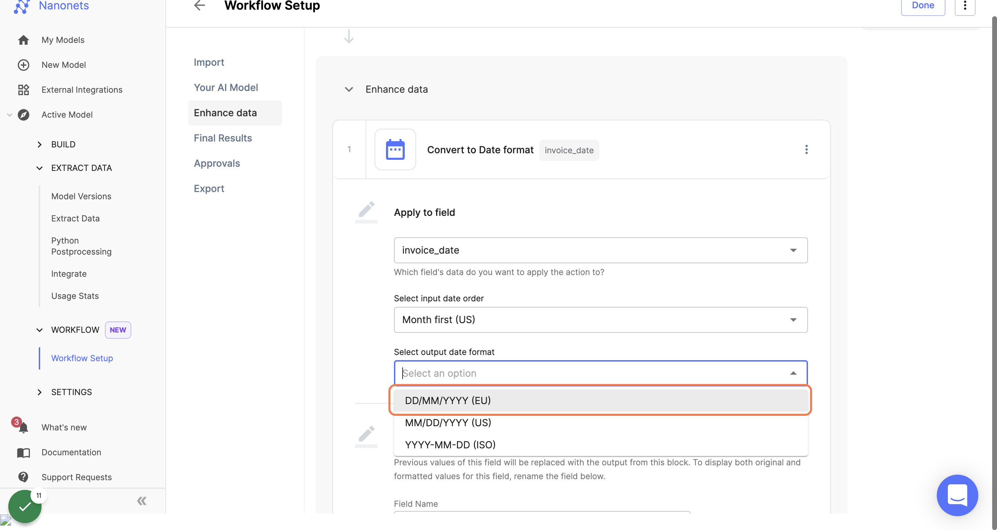Go to the Export step
The height and width of the screenshot is (530, 997).
pyautogui.click(x=209, y=189)
